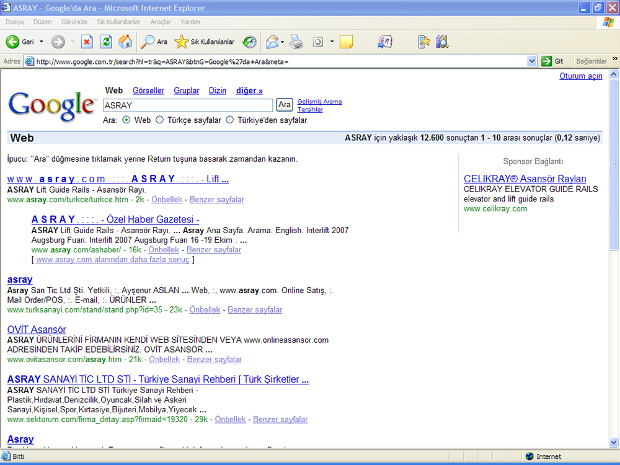Click the Windows flag logo
620x465 pixels.
(608, 22)
